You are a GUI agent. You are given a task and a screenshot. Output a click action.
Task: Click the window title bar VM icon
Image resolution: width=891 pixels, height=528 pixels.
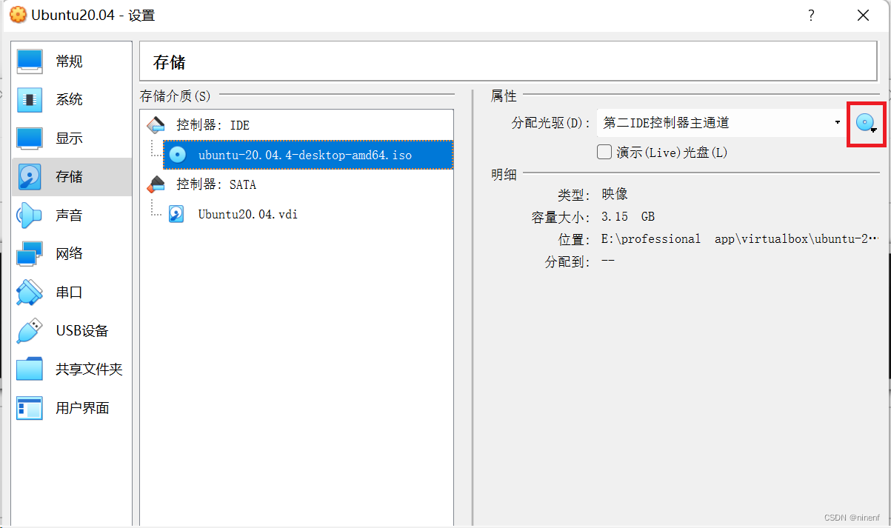(x=18, y=14)
